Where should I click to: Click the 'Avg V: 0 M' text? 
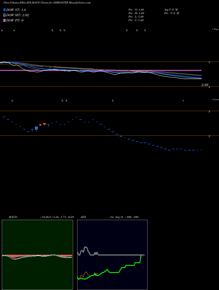(170, 10)
